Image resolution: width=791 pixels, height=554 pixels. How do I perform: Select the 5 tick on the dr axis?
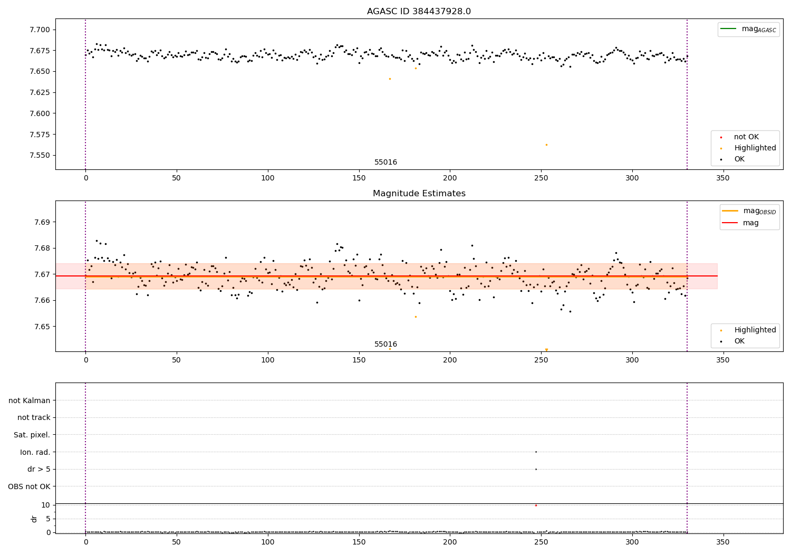pyautogui.click(x=49, y=519)
